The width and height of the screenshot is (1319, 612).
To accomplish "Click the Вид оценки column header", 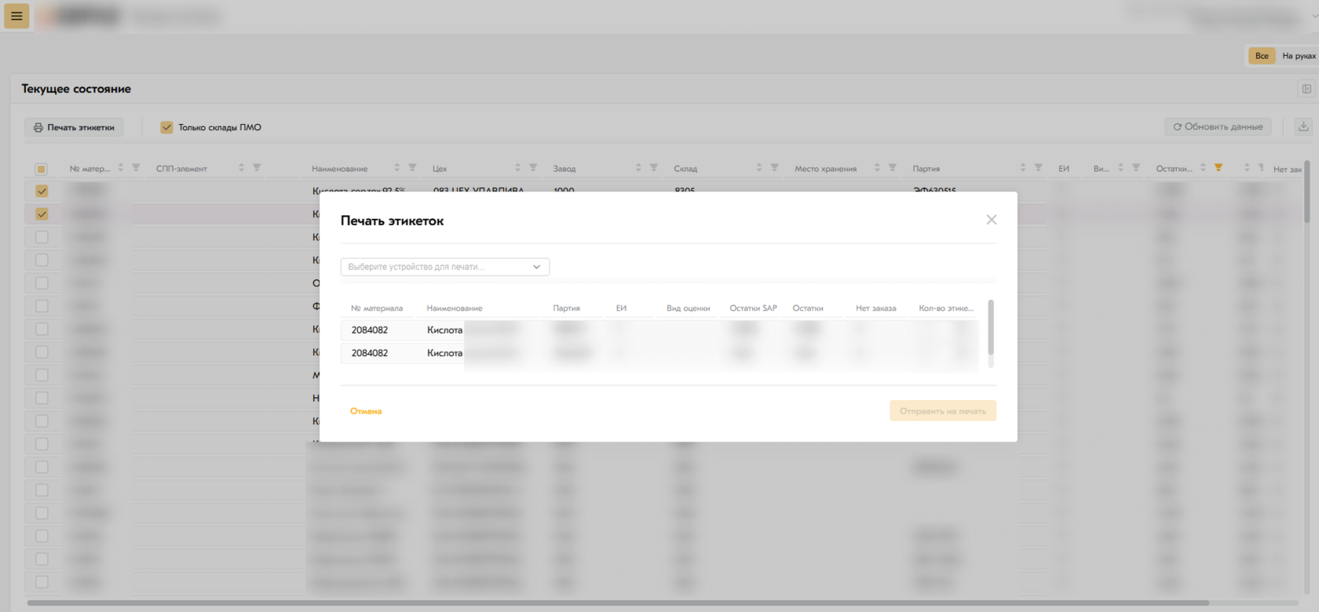I will (688, 308).
